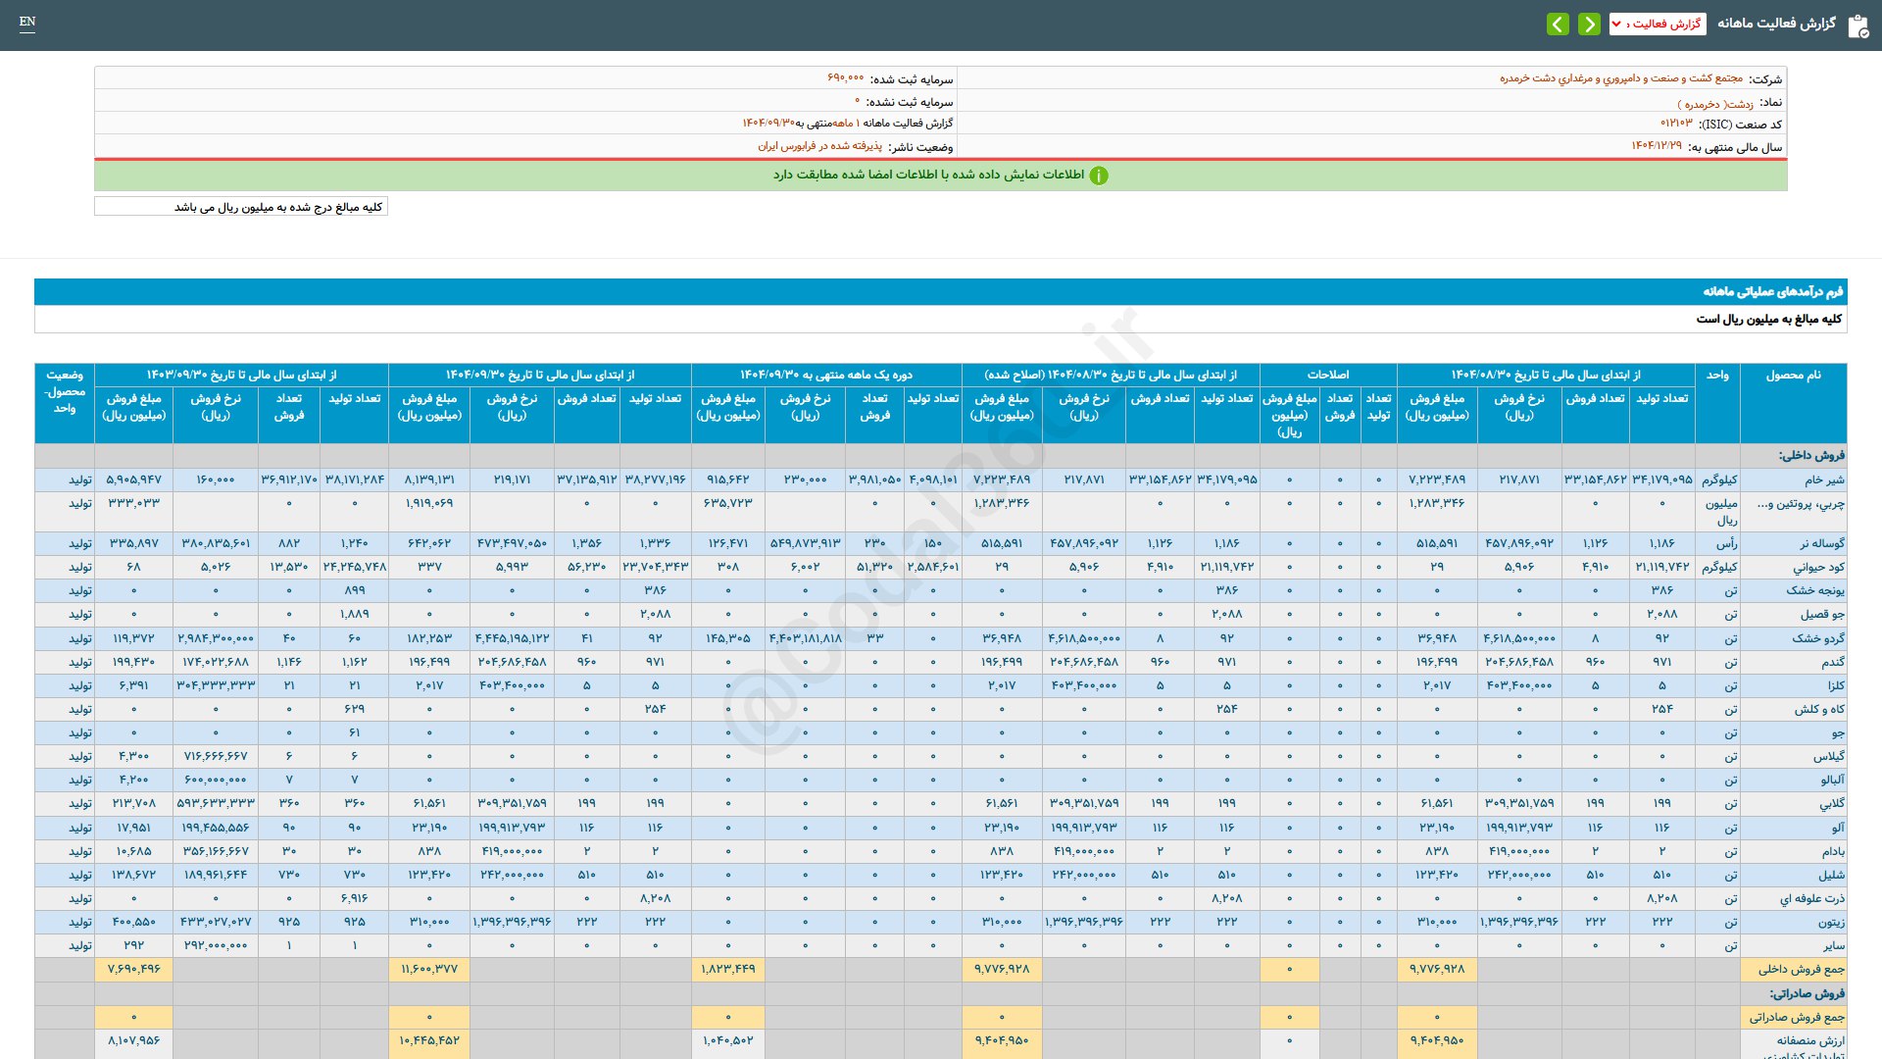1882x1059 pixels.
Task: Click the جمع فروش داخلی total row label
Action: click(1800, 969)
